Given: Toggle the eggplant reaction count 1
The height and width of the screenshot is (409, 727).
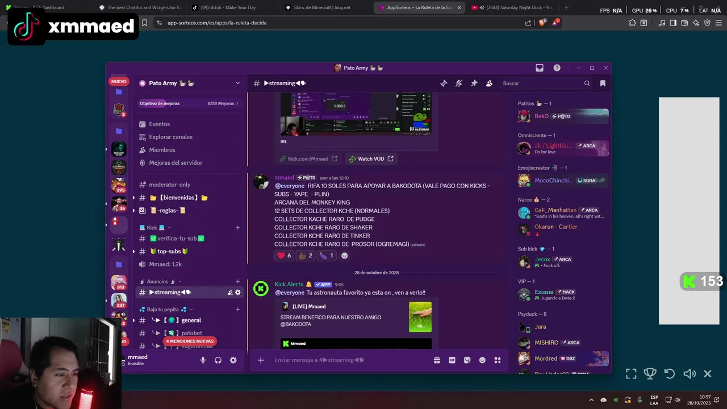Looking at the screenshot, I should [327, 256].
